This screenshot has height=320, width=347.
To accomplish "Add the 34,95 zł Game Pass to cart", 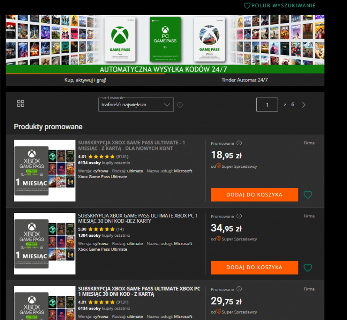I will pyautogui.click(x=254, y=268).
